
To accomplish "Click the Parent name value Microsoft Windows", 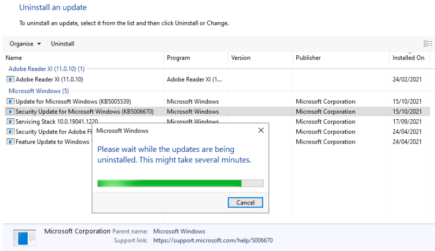I will click(179, 231).
